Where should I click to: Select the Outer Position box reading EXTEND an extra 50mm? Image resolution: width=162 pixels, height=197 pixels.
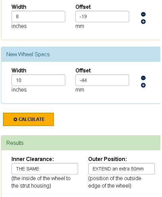[122, 169]
